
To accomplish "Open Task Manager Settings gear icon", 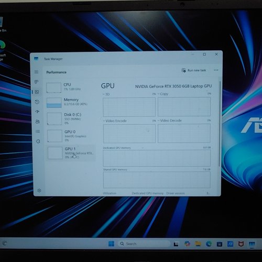I will [x=39, y=190].
